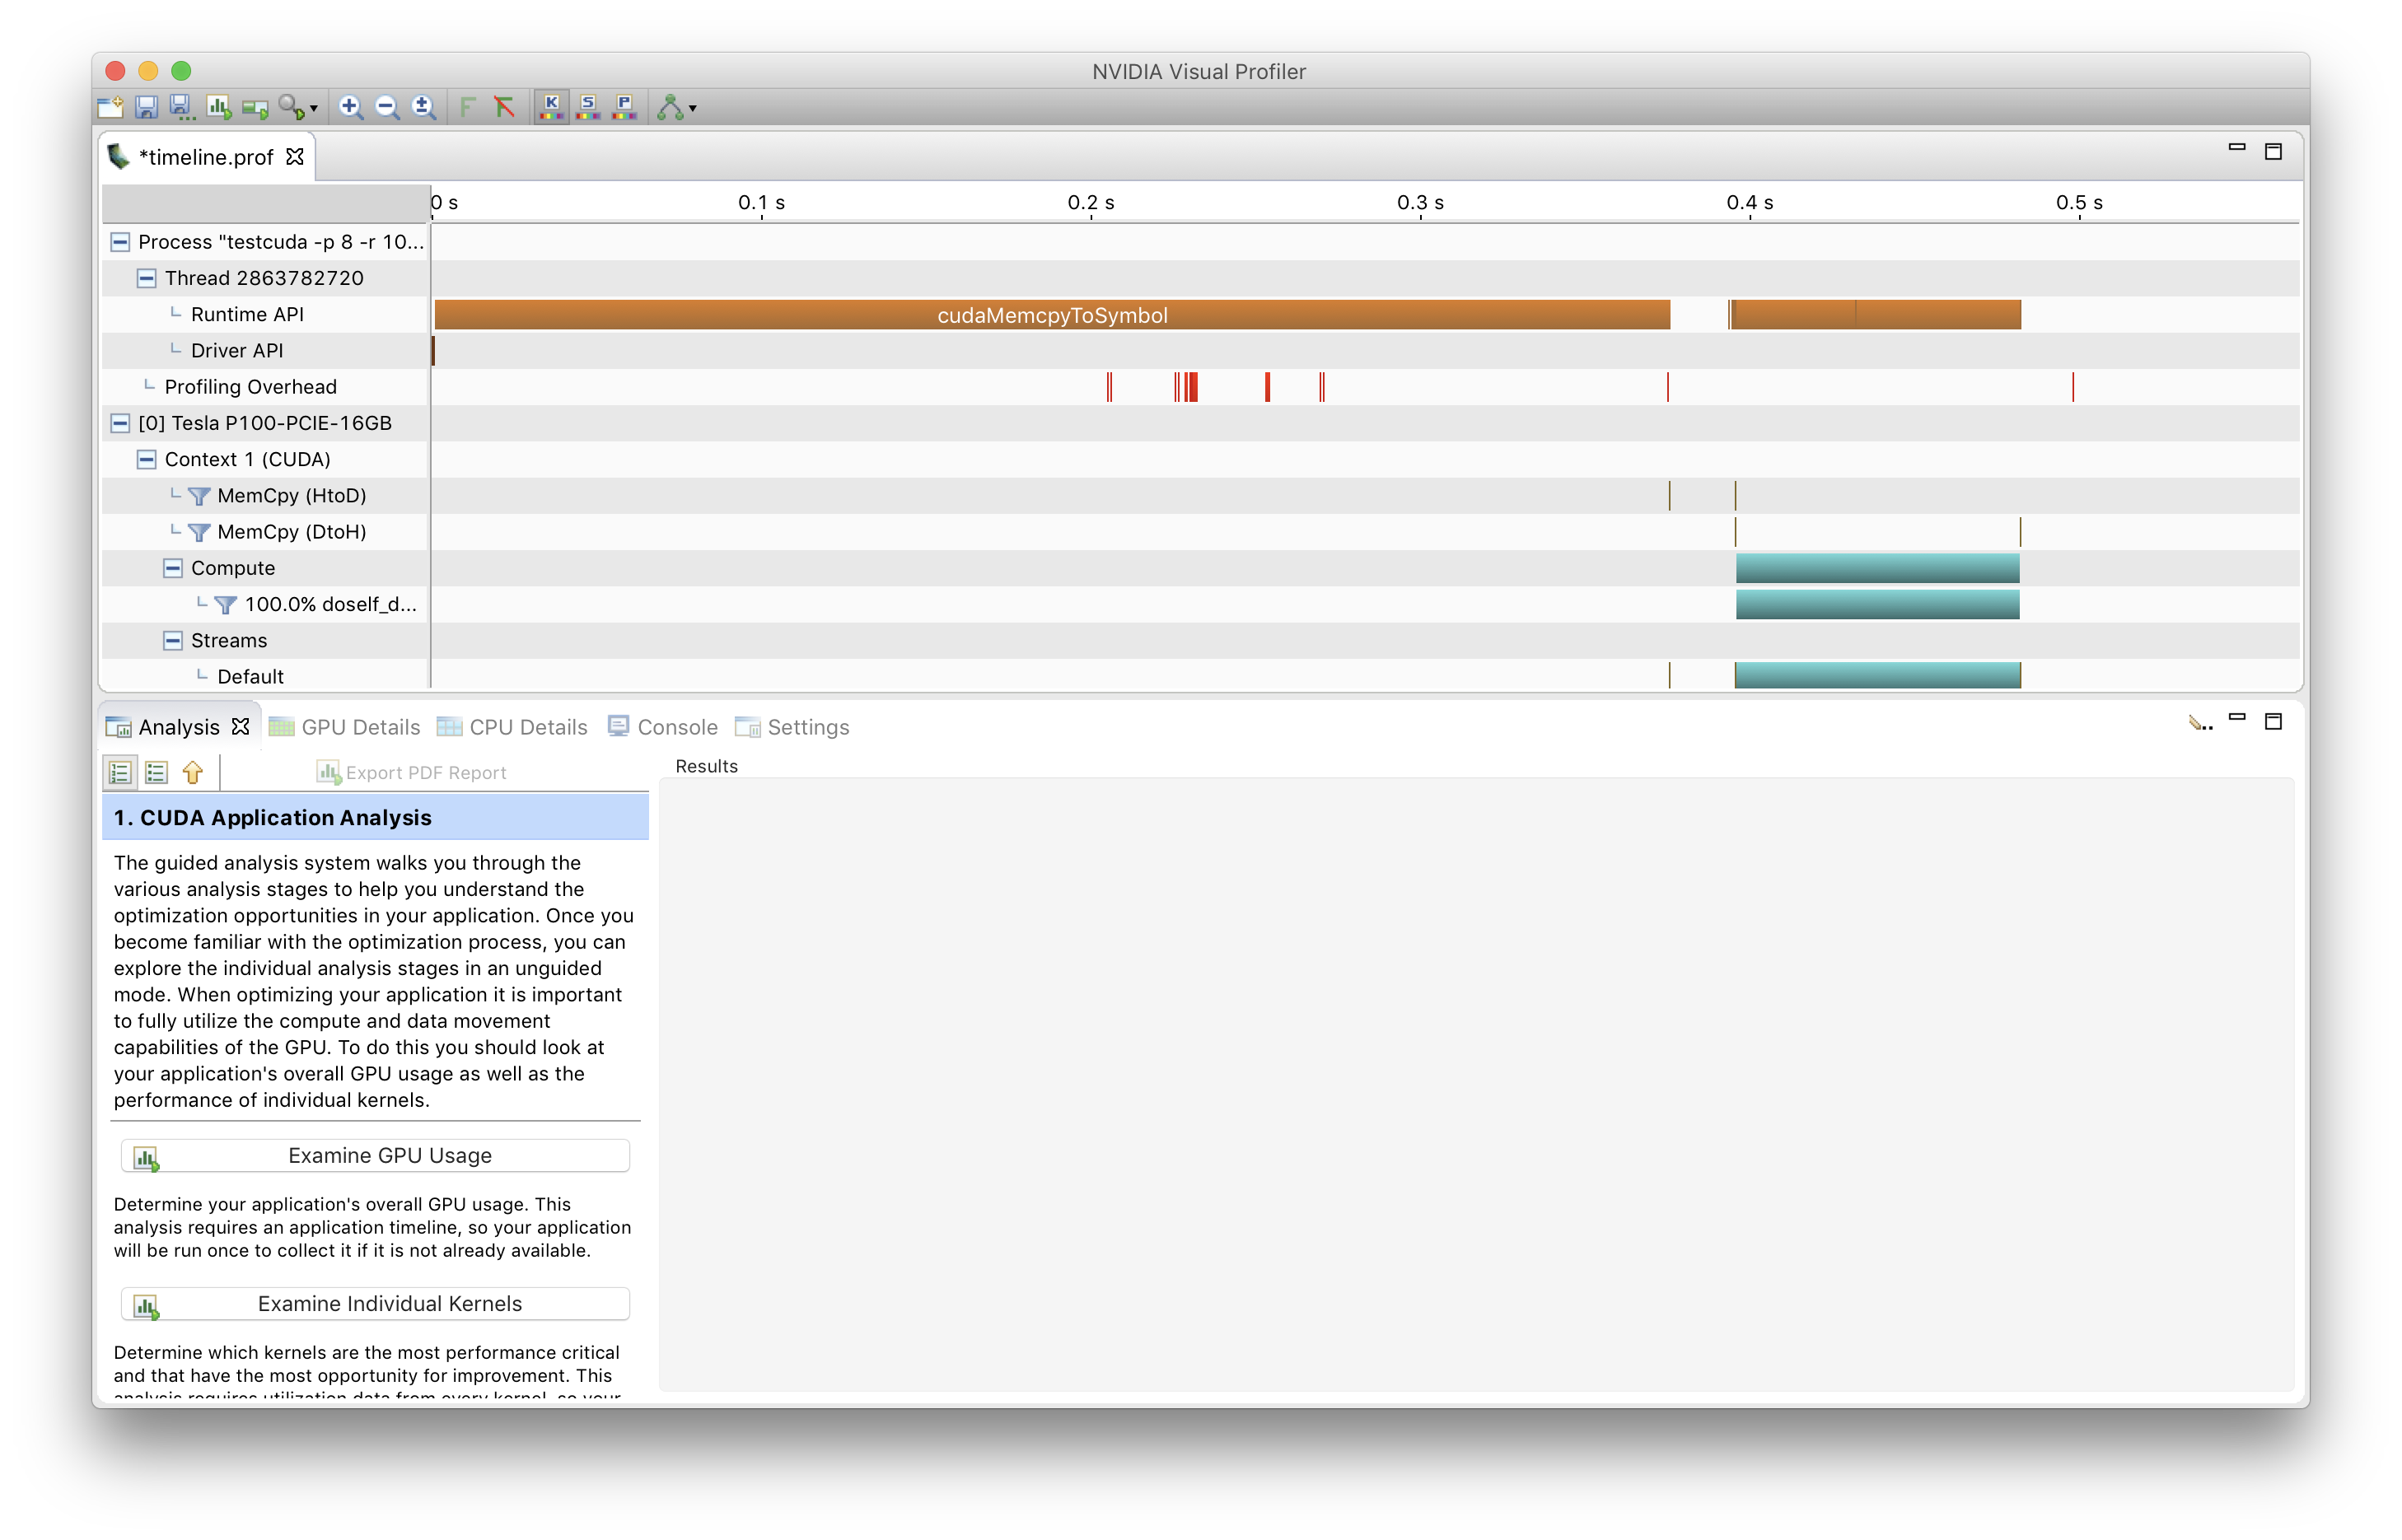The width and height of the screenshot is (2402, 1540).
Task: Maximize the Analysis pane
Action: 2273,721
